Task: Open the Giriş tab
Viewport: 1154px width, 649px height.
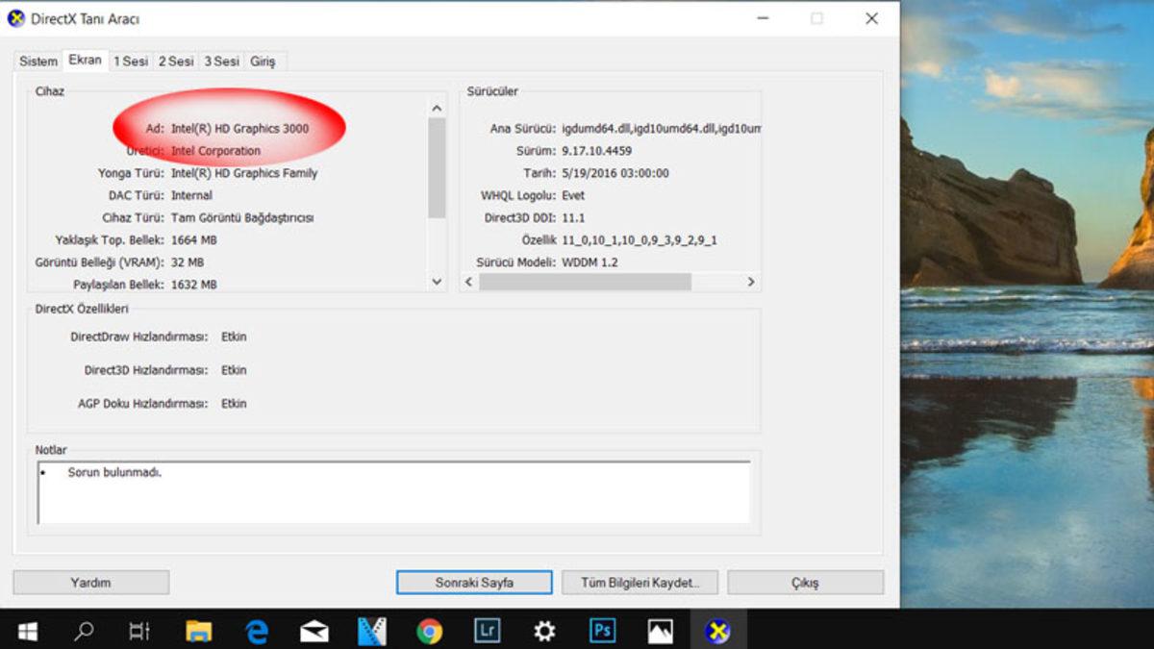Action: (263, 62)
